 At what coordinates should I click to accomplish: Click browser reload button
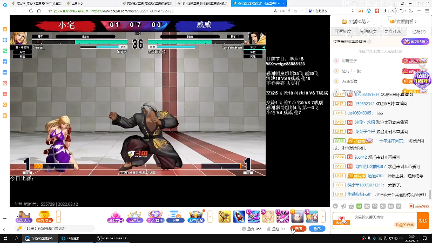31,11
